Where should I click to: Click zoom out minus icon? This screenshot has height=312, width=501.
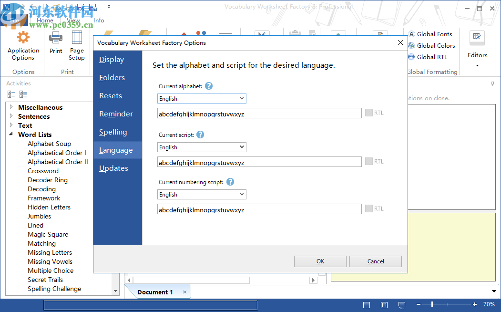(419, 305)
